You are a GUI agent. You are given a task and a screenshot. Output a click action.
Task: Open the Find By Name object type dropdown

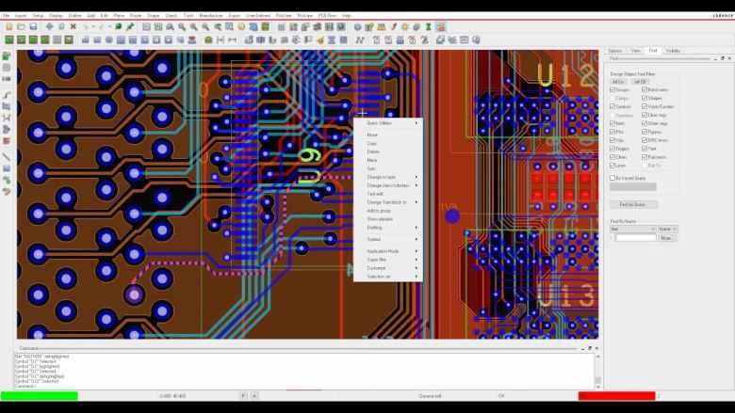click(x=632, y=229)
